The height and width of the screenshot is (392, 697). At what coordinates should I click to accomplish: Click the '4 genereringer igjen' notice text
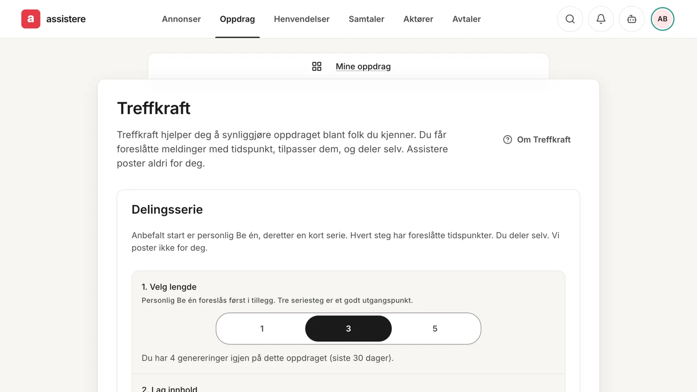pyautogui.click(x=268, y=358)
